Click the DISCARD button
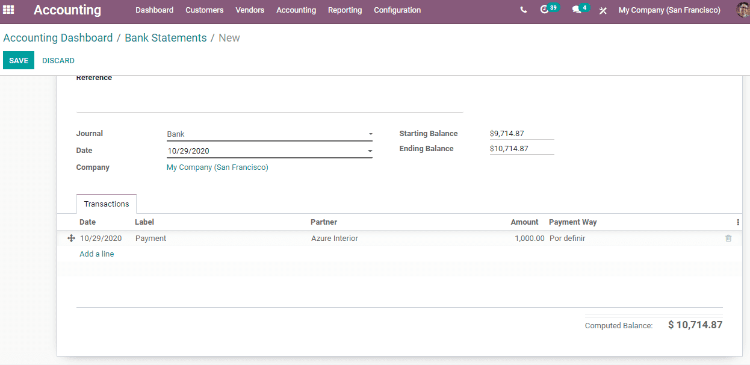Screen dimensions: 750x365 58,60
